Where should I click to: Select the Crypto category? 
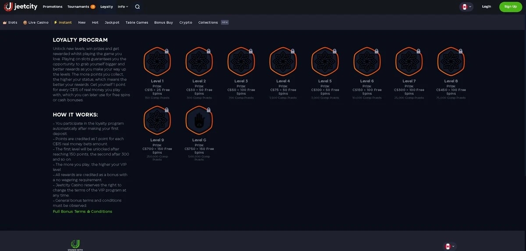coord(186,22)
